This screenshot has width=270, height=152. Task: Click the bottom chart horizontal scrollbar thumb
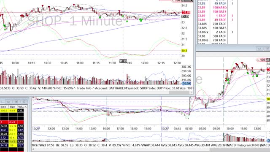[x=240, y=149]
